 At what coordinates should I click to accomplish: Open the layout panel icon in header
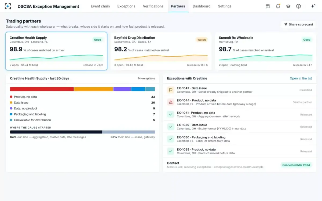268,6
